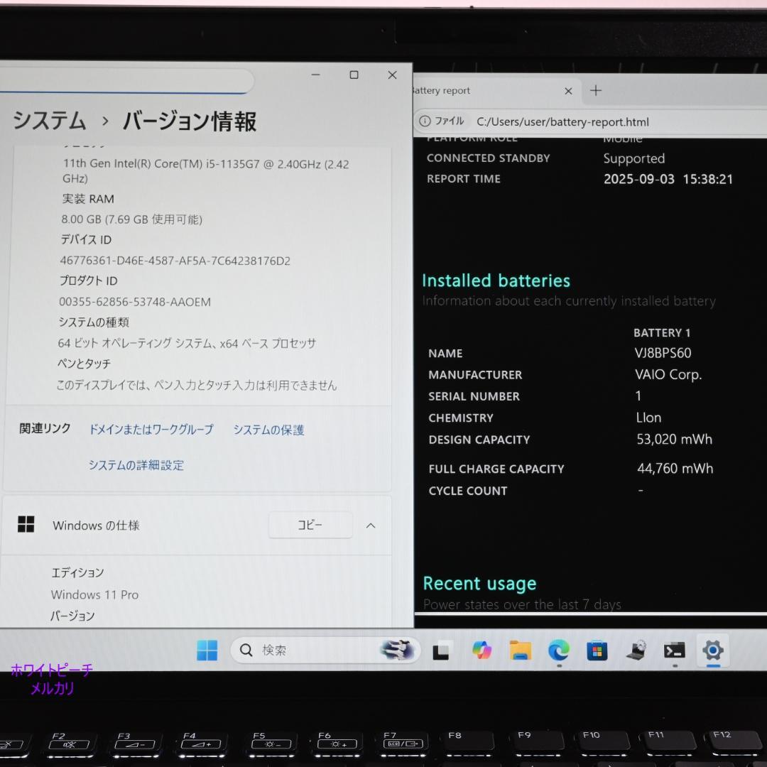Screen dimensions: 767x767
Task: Navigate to システム in the breadcrumb
Action: pos(48,121)
